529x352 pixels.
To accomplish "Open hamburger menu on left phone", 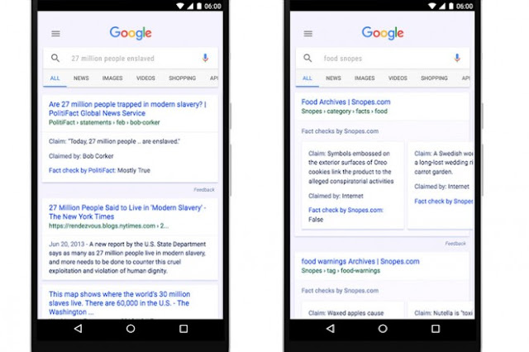I will (x=55, y=34).
